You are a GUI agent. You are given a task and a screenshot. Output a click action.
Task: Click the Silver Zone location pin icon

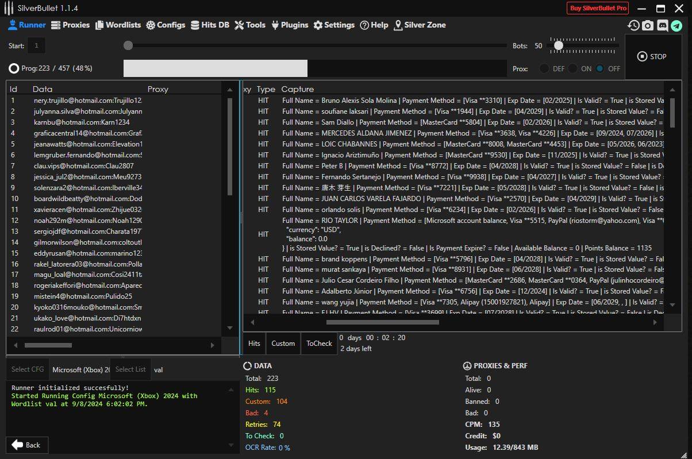(398, 25)
